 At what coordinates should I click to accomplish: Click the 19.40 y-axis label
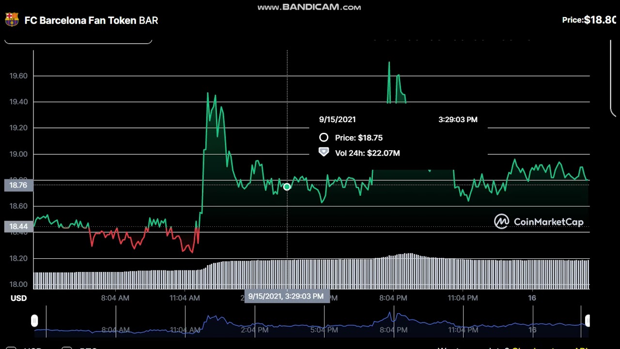pyautogui.click(x=18, y=102)
